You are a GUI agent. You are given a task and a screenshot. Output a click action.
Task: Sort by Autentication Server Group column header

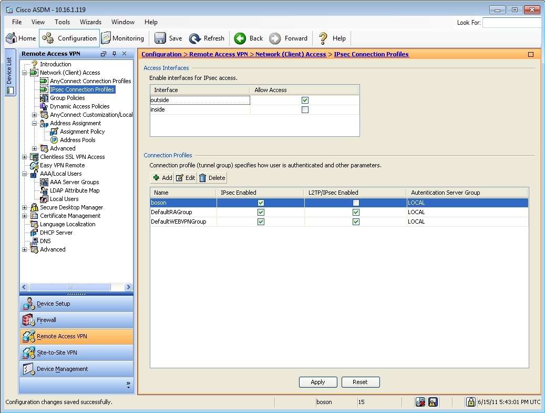tap(467, 193)
